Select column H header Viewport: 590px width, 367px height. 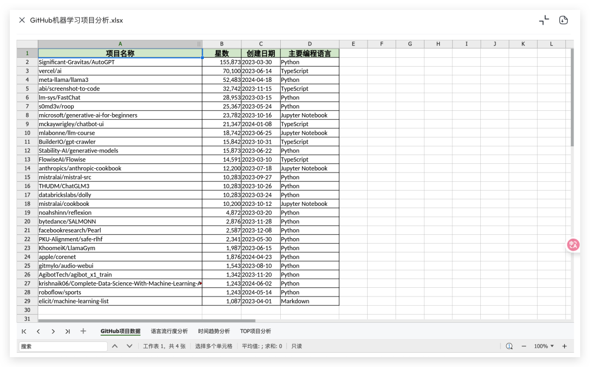coord(438,44)
